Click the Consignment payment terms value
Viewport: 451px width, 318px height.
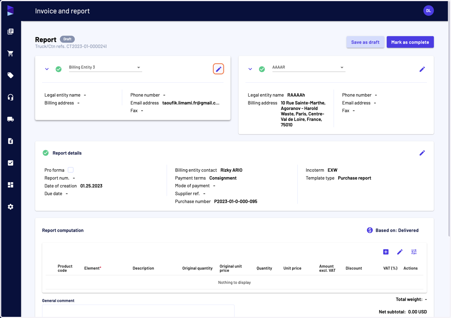pos(223,178)
